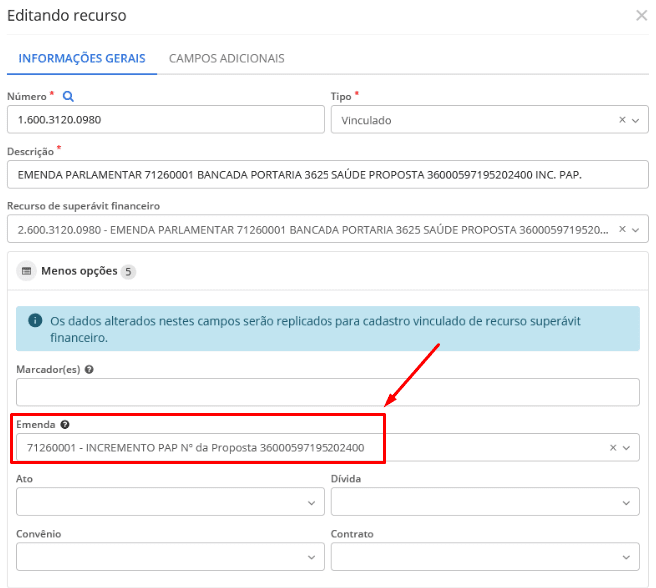Open the Dívida dropdown
The image size is (656, 588).
click(626, 502)
